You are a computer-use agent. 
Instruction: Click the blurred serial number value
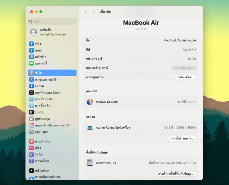click(184, 68)
